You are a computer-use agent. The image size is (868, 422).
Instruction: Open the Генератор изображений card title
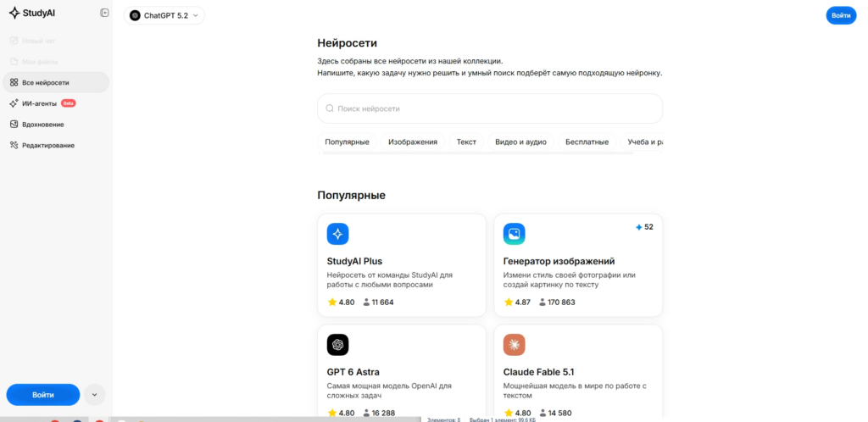click(559, 261)
